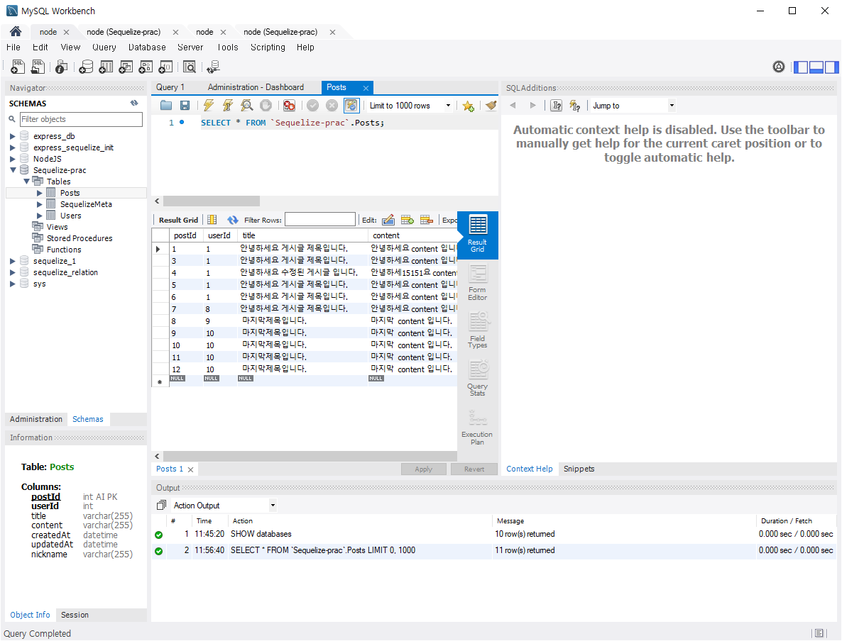Refresh the SCHEMAS tree icon

[x=134, y=103]
